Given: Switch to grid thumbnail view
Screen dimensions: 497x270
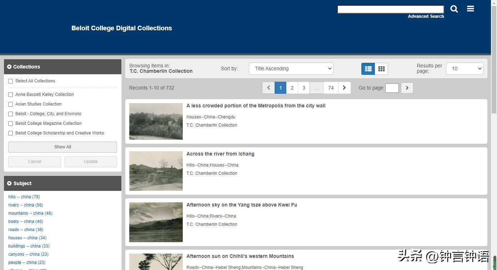Looking at the screenshot, I should point(381,69).
